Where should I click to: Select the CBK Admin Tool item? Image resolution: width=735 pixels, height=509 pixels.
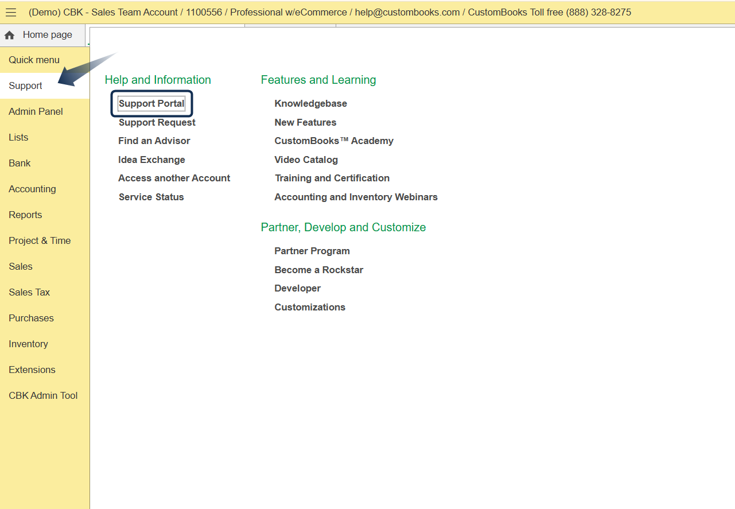coord(43,395)
